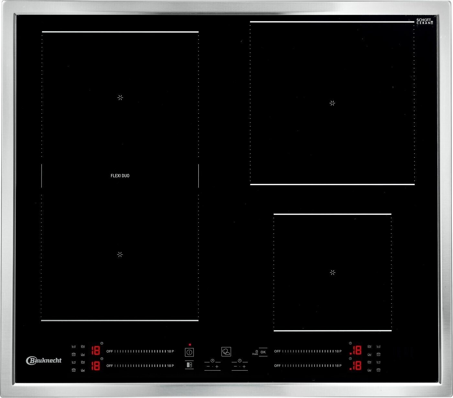Tap the upper-left red 18 power display
The width and height of the screenshot is (453, 398).
point(95,350)
